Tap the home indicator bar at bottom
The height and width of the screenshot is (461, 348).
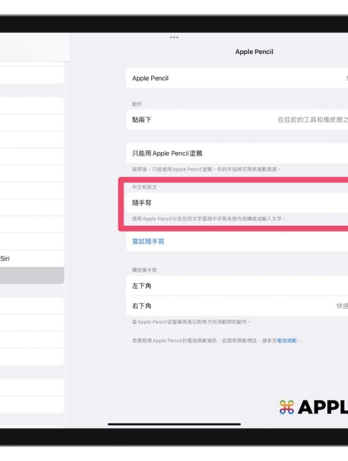point(174,424)
